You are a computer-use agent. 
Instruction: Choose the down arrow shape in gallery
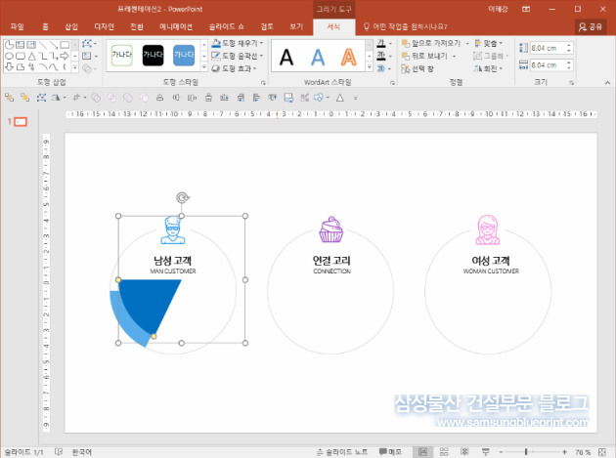[10, 67]
